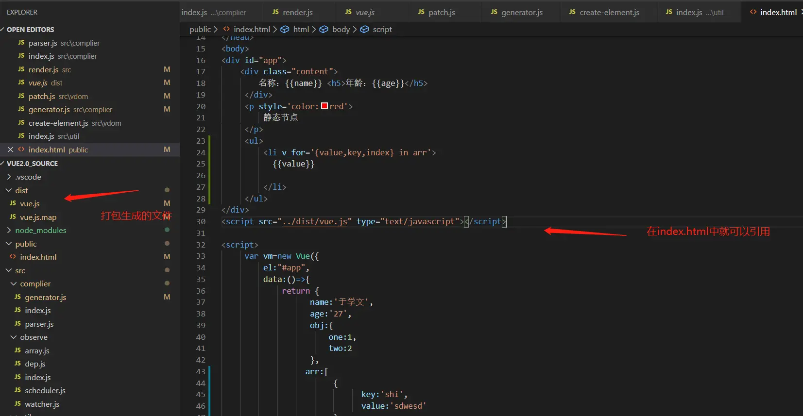Click html symbol icon in breadcrumb
Viewport: 803px width, 416px height.
285,29
